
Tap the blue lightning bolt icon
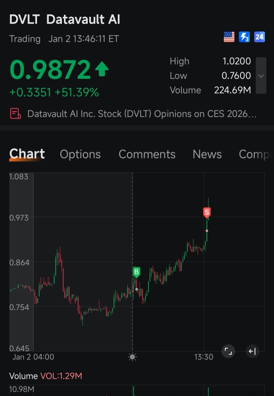tap(244, 37)
